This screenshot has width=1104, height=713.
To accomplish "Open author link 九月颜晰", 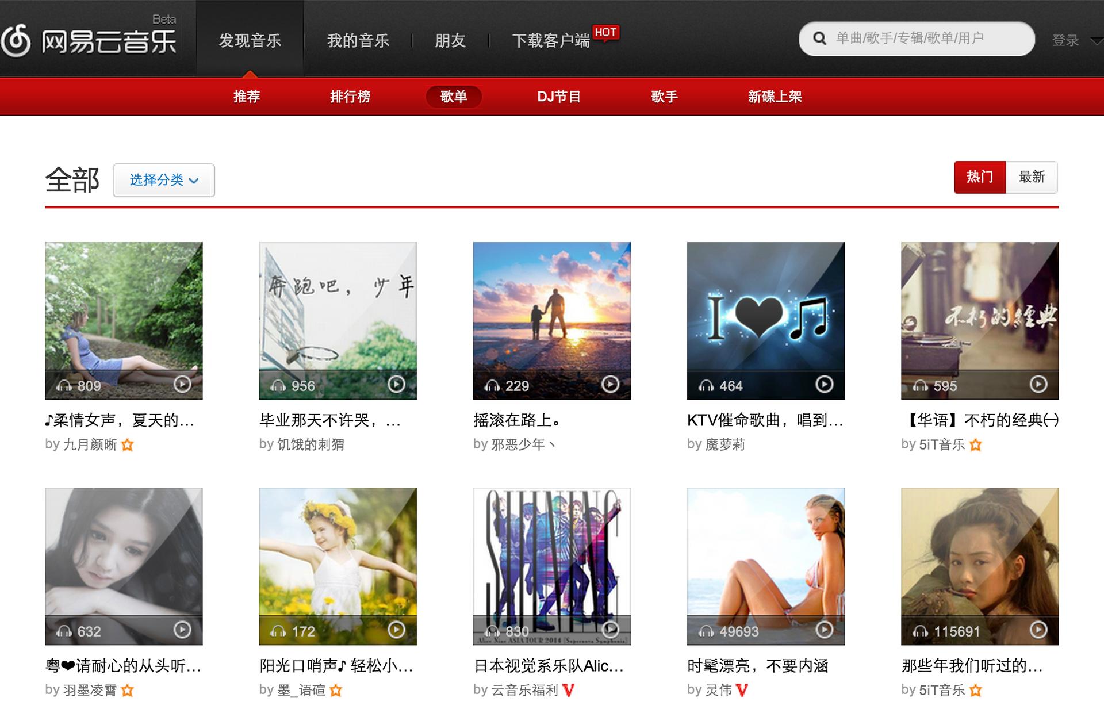I will coord(90,444).
